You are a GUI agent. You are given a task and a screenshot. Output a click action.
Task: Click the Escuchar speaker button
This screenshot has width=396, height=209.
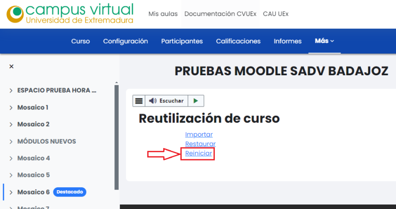coord(166,101)
